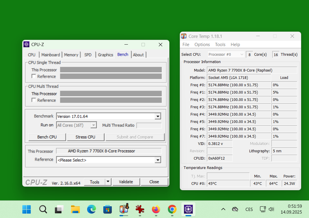Open Benchmark version dropdown
The height and width of the screenshot is (218, 309).
[158, 116]
